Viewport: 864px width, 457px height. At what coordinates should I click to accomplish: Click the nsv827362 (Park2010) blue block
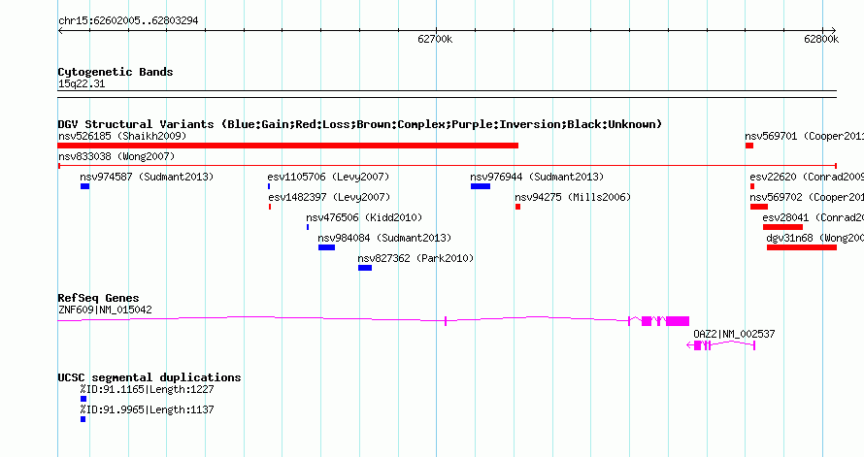pos(365,268)
